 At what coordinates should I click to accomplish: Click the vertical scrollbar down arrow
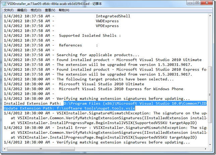[210, 145]
